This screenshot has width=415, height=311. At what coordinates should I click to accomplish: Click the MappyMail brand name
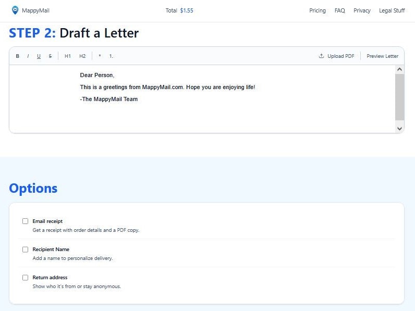pos(35,10)
